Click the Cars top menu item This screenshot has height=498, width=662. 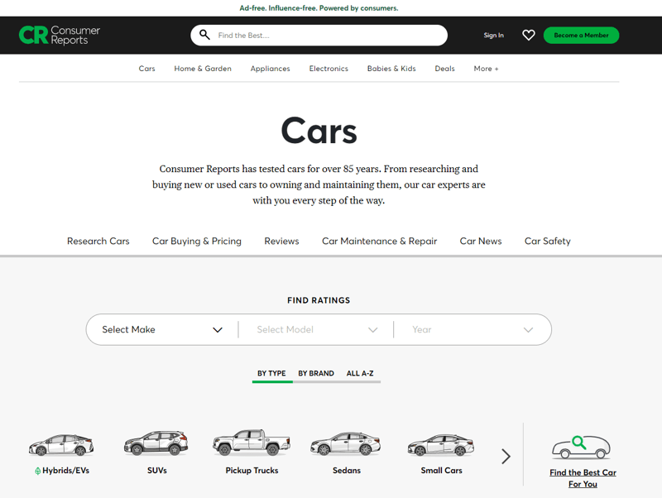(x=147, y=69)
